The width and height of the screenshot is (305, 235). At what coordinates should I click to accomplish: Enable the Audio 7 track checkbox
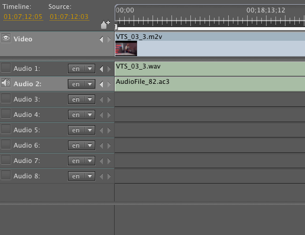[6, 159]
